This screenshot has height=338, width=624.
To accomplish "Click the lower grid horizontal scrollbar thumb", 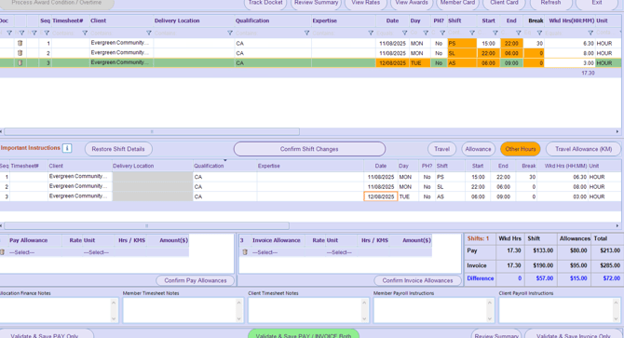I will point(146,226).
